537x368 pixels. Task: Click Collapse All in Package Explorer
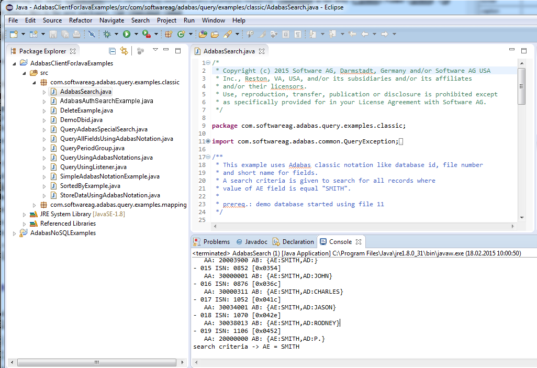(x=112, y=51)
